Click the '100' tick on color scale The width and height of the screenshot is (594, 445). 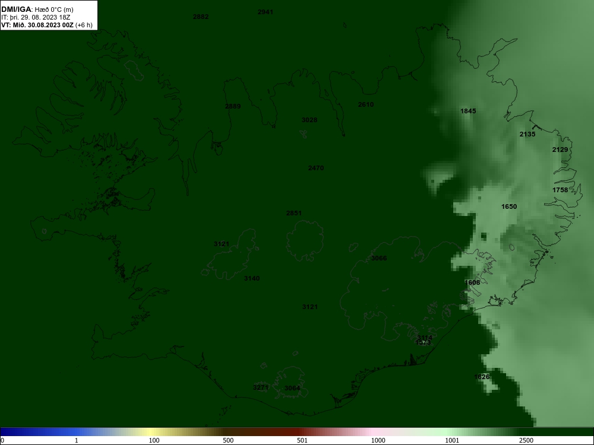(x=154, y=440)
